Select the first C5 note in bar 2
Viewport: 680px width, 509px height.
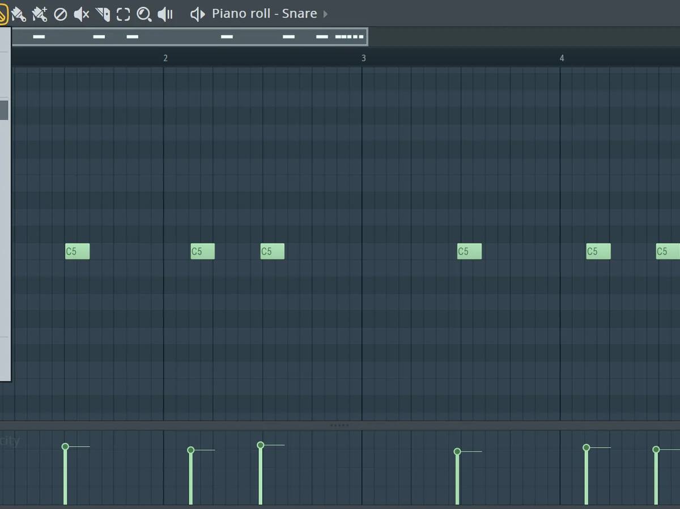[202, 251]
